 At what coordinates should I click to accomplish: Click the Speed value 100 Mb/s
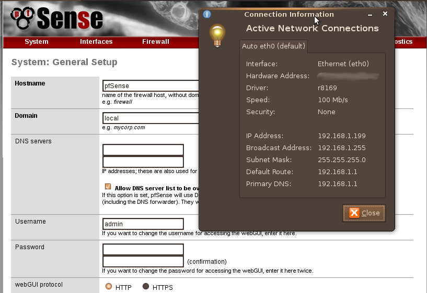pyautogui.click(x=333, y=100)
